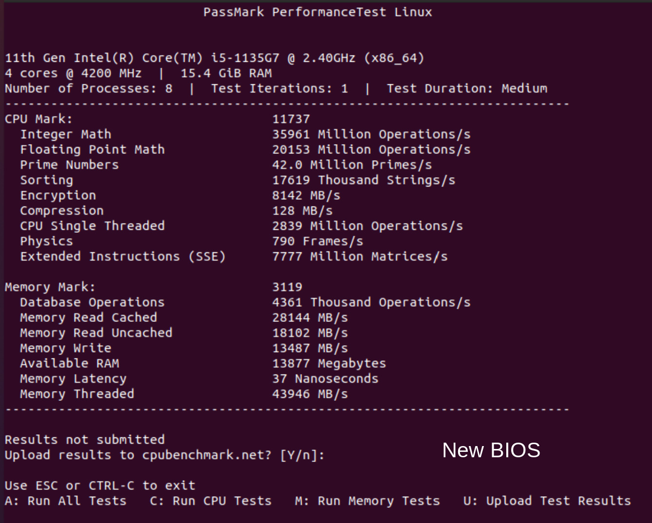Click the '37 Nanoseconds' value
Image resolution: width=652 pixels, height=523 pixels.
[x=325, y=379]
